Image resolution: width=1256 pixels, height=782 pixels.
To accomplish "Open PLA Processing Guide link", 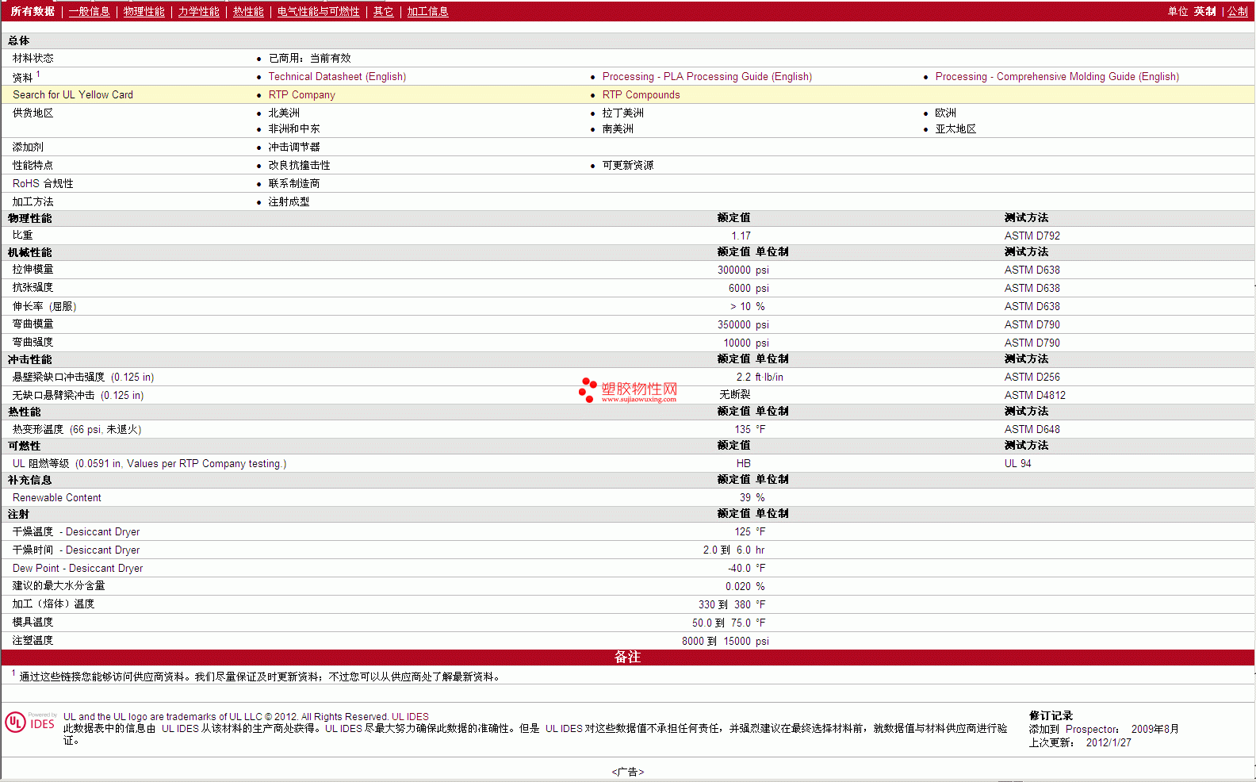I will point(707,77).
